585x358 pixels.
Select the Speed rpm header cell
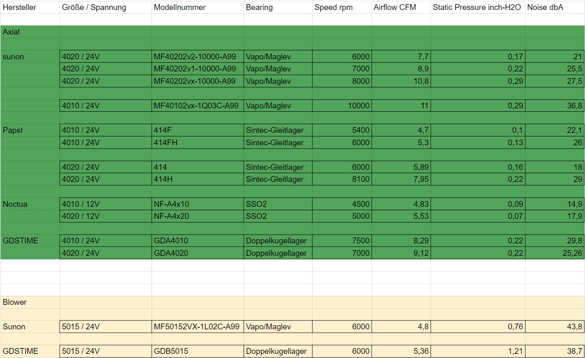click(x=342, y=7)
